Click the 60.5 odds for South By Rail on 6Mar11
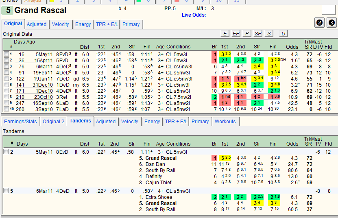 coord(293,209)
